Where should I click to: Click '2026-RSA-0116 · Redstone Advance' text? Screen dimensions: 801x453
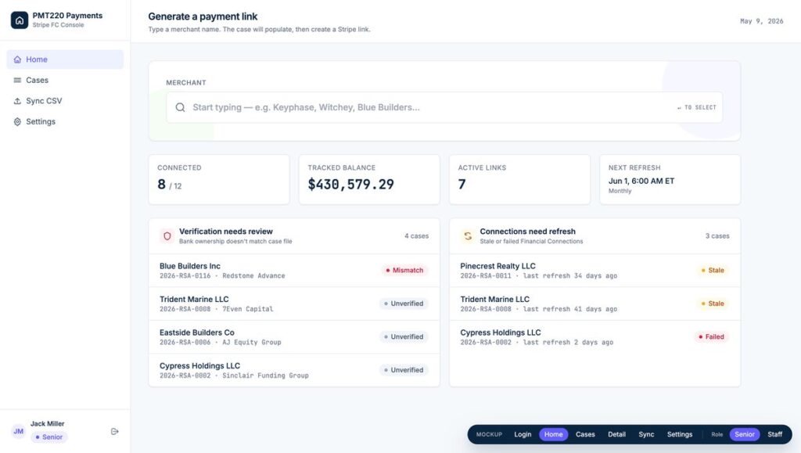(x=222, y=275)
